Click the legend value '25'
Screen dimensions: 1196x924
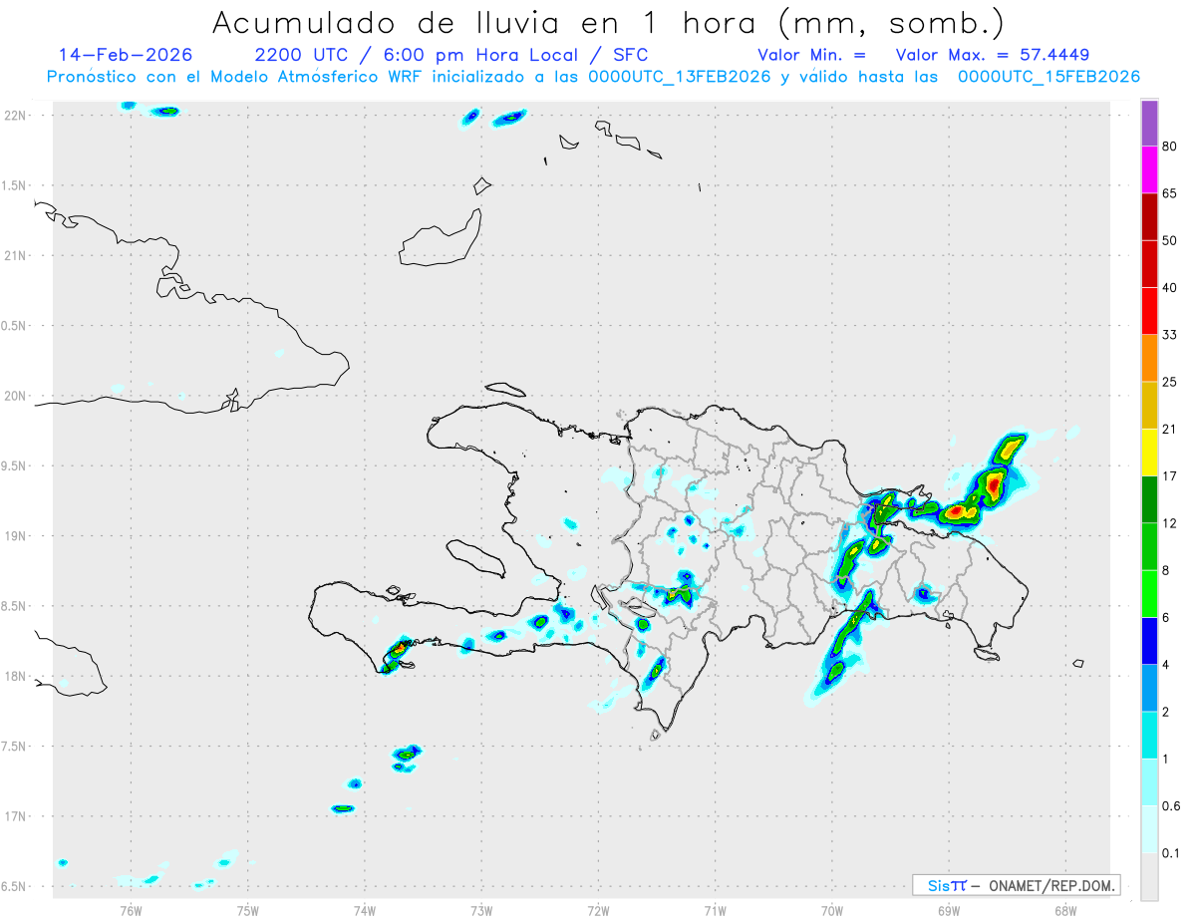coord(1169,382)
